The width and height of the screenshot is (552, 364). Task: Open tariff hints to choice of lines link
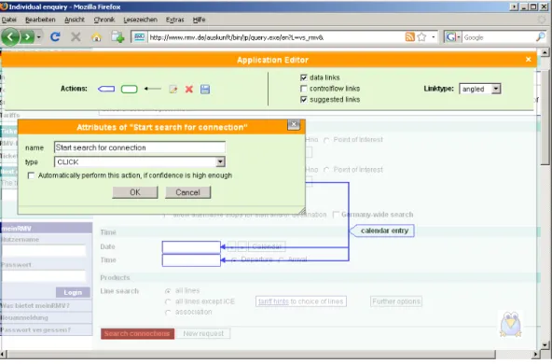tap(301, 301)
